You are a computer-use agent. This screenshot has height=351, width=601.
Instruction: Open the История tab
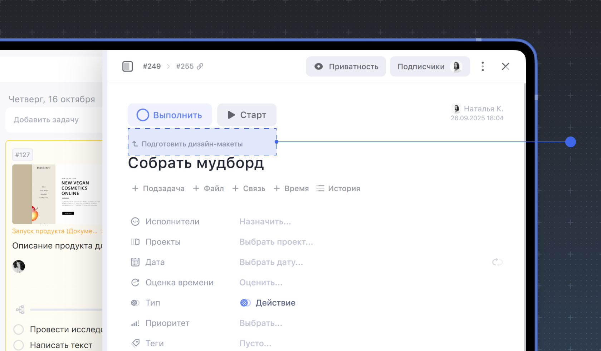(338, 188)
